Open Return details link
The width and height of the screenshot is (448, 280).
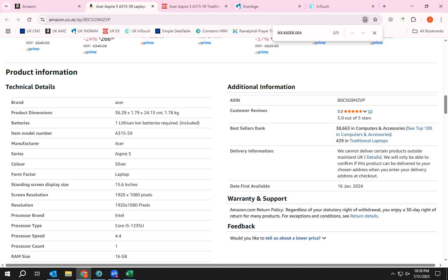[x=364, y=216]
